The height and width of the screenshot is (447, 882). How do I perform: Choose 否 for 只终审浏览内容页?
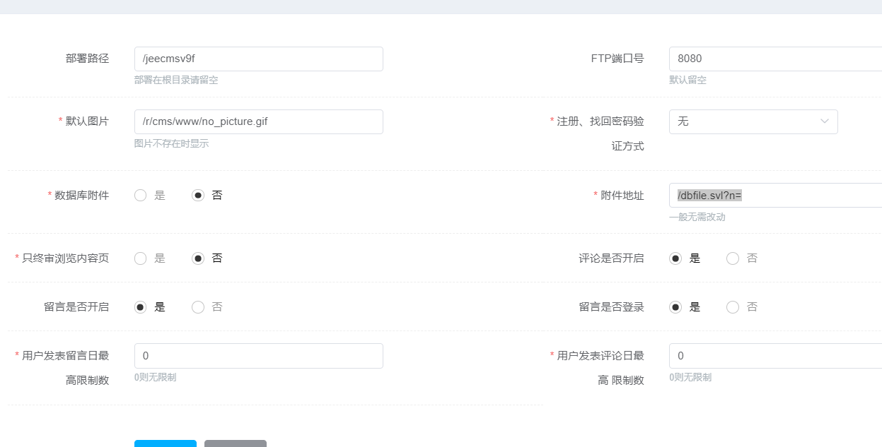pos(198,258)
